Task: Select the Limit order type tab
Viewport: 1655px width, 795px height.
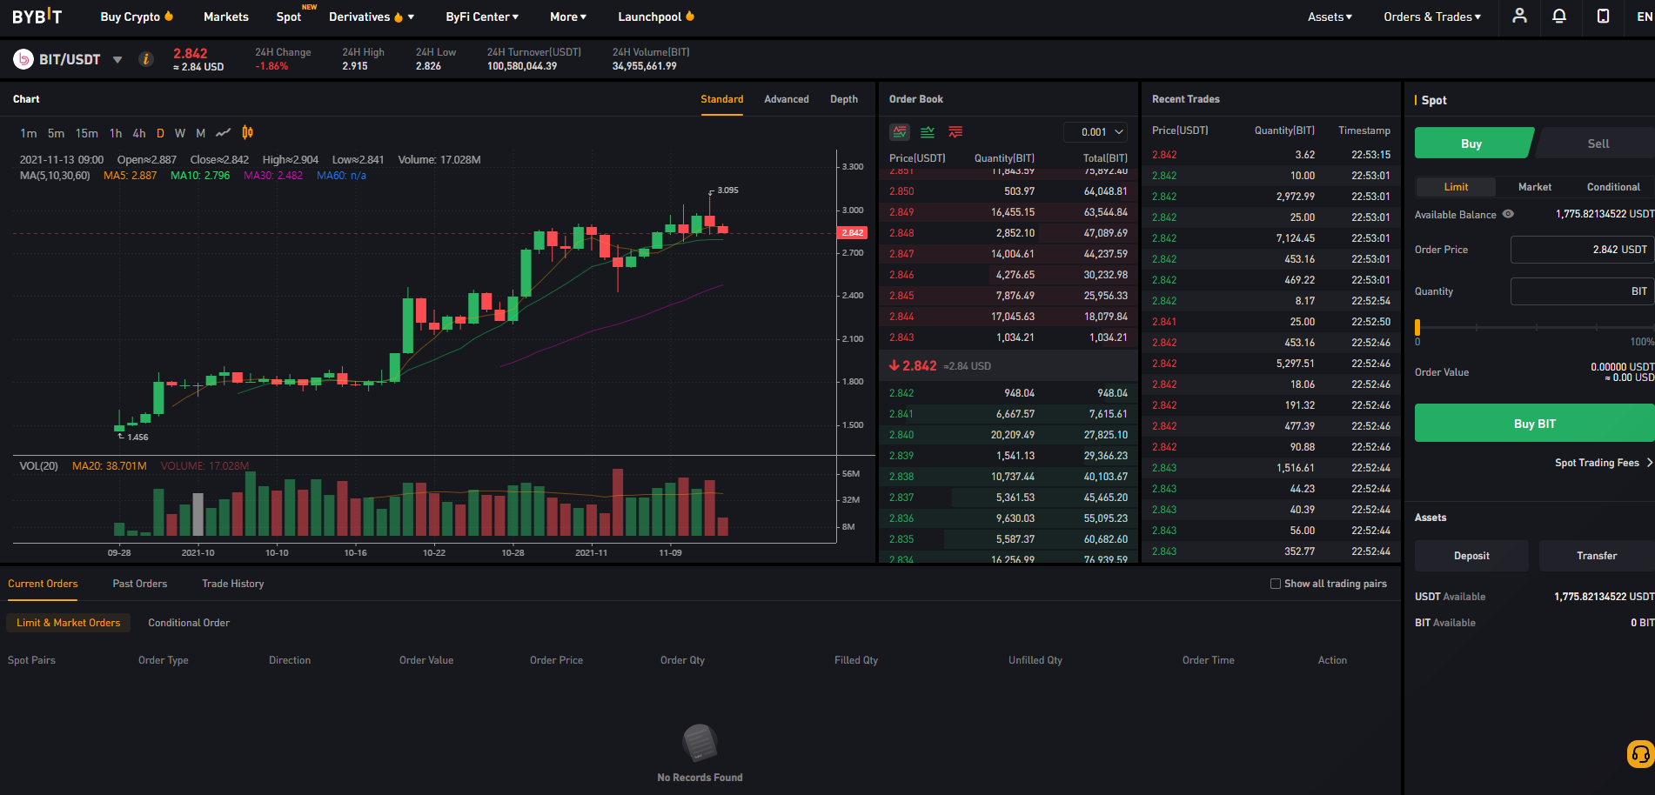Action: 1456,187
